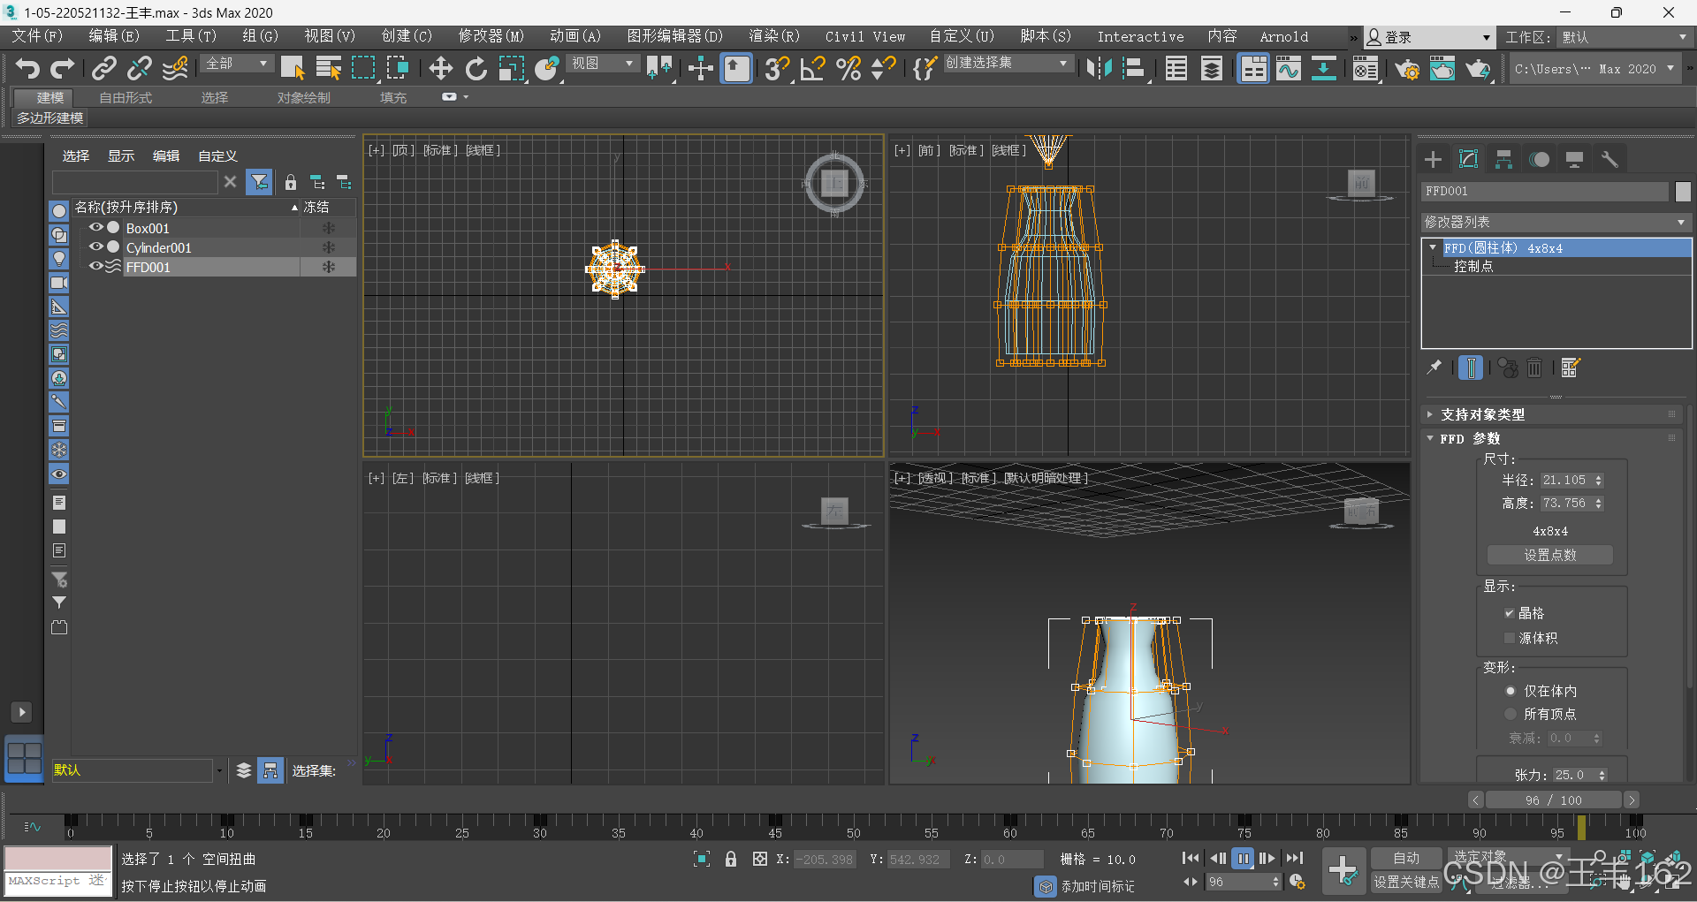Open the Display command panel tab

[x=1575, y=159]
